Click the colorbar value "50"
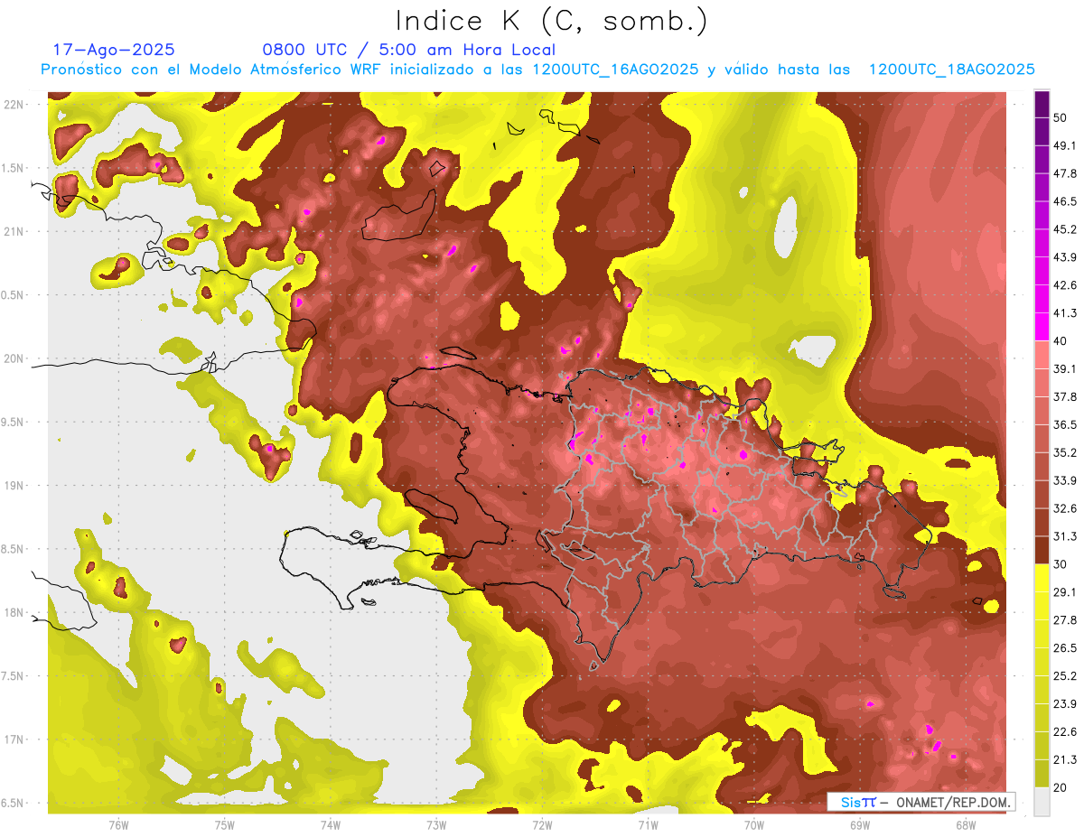This screenshot has height=837, width=1084. point(1061,117)
